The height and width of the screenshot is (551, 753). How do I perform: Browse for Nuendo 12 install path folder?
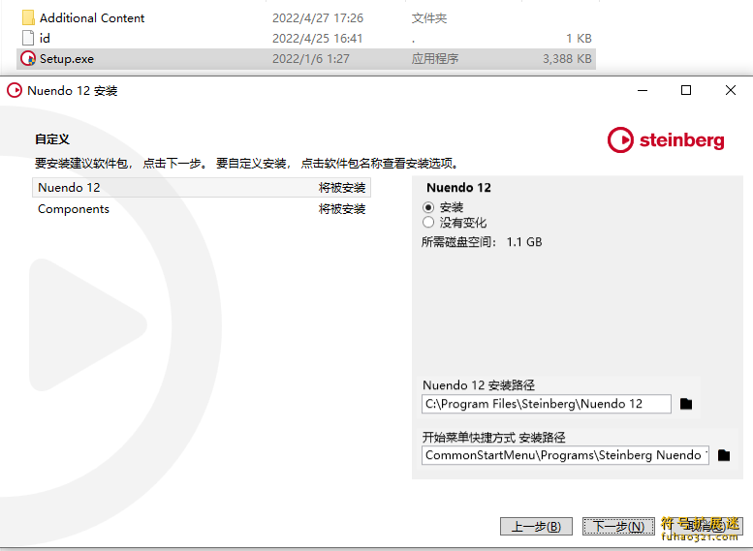click(686, 404)
